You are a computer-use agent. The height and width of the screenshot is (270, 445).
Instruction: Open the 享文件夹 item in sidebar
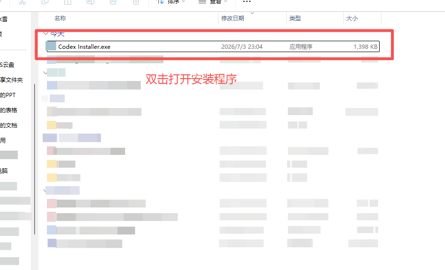click(11, 80)
